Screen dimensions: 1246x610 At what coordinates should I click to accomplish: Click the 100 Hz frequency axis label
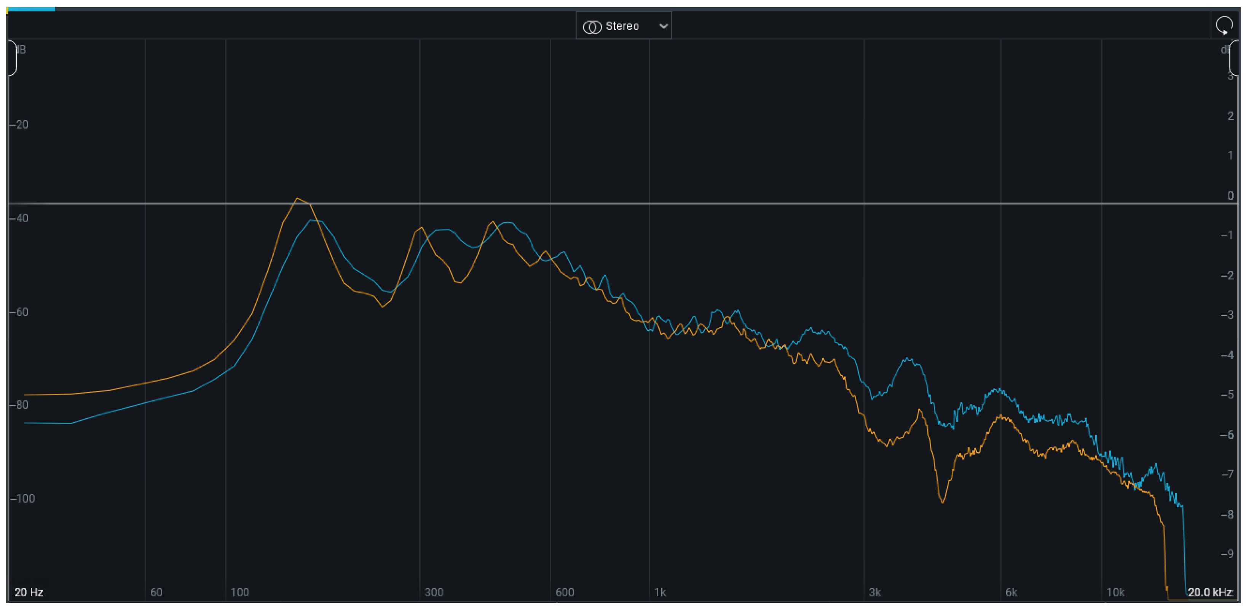pyautogui.click(x=239, y=592)
